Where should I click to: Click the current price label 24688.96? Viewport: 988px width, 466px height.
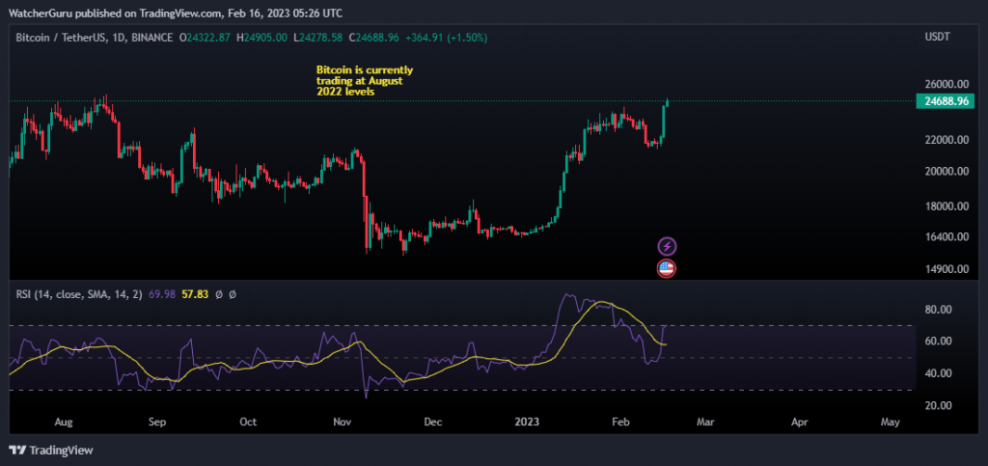946,100
